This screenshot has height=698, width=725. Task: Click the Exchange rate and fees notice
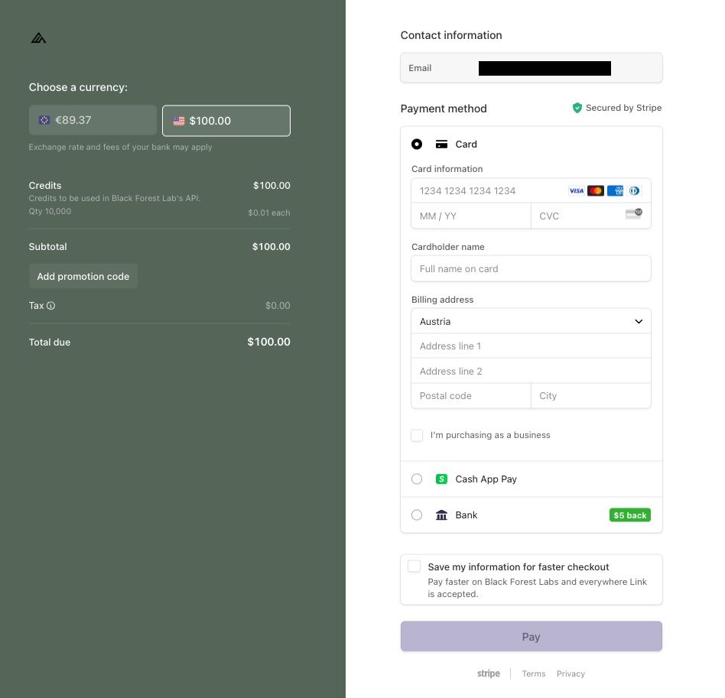[120, 147]
